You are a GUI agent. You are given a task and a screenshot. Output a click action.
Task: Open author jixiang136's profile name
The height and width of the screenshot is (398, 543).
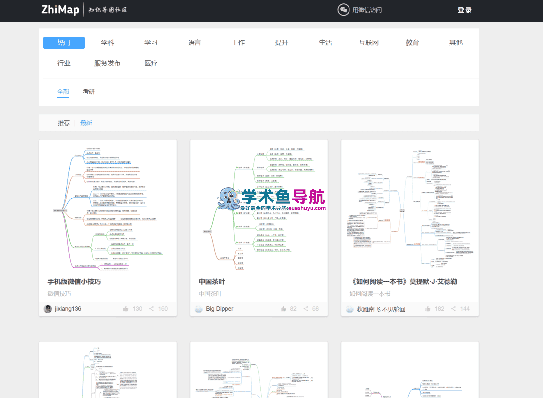point(68,309)
